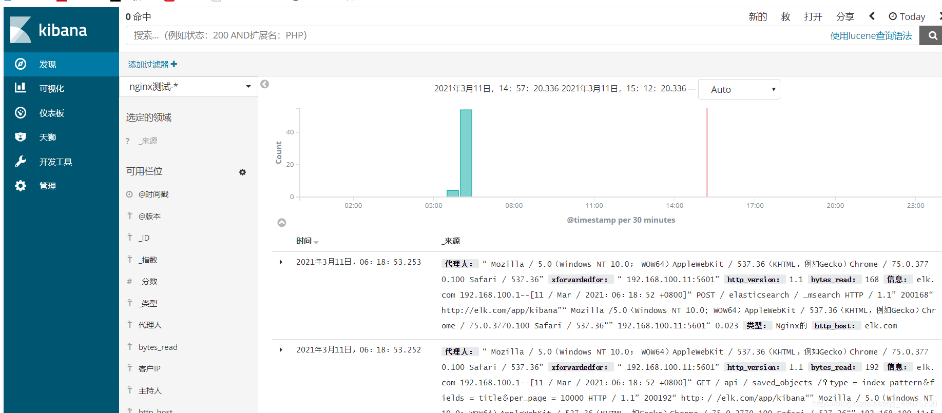Click the number-type icon for _分数 field
Screen dimensions: 942x413
[x=130, y=281]
